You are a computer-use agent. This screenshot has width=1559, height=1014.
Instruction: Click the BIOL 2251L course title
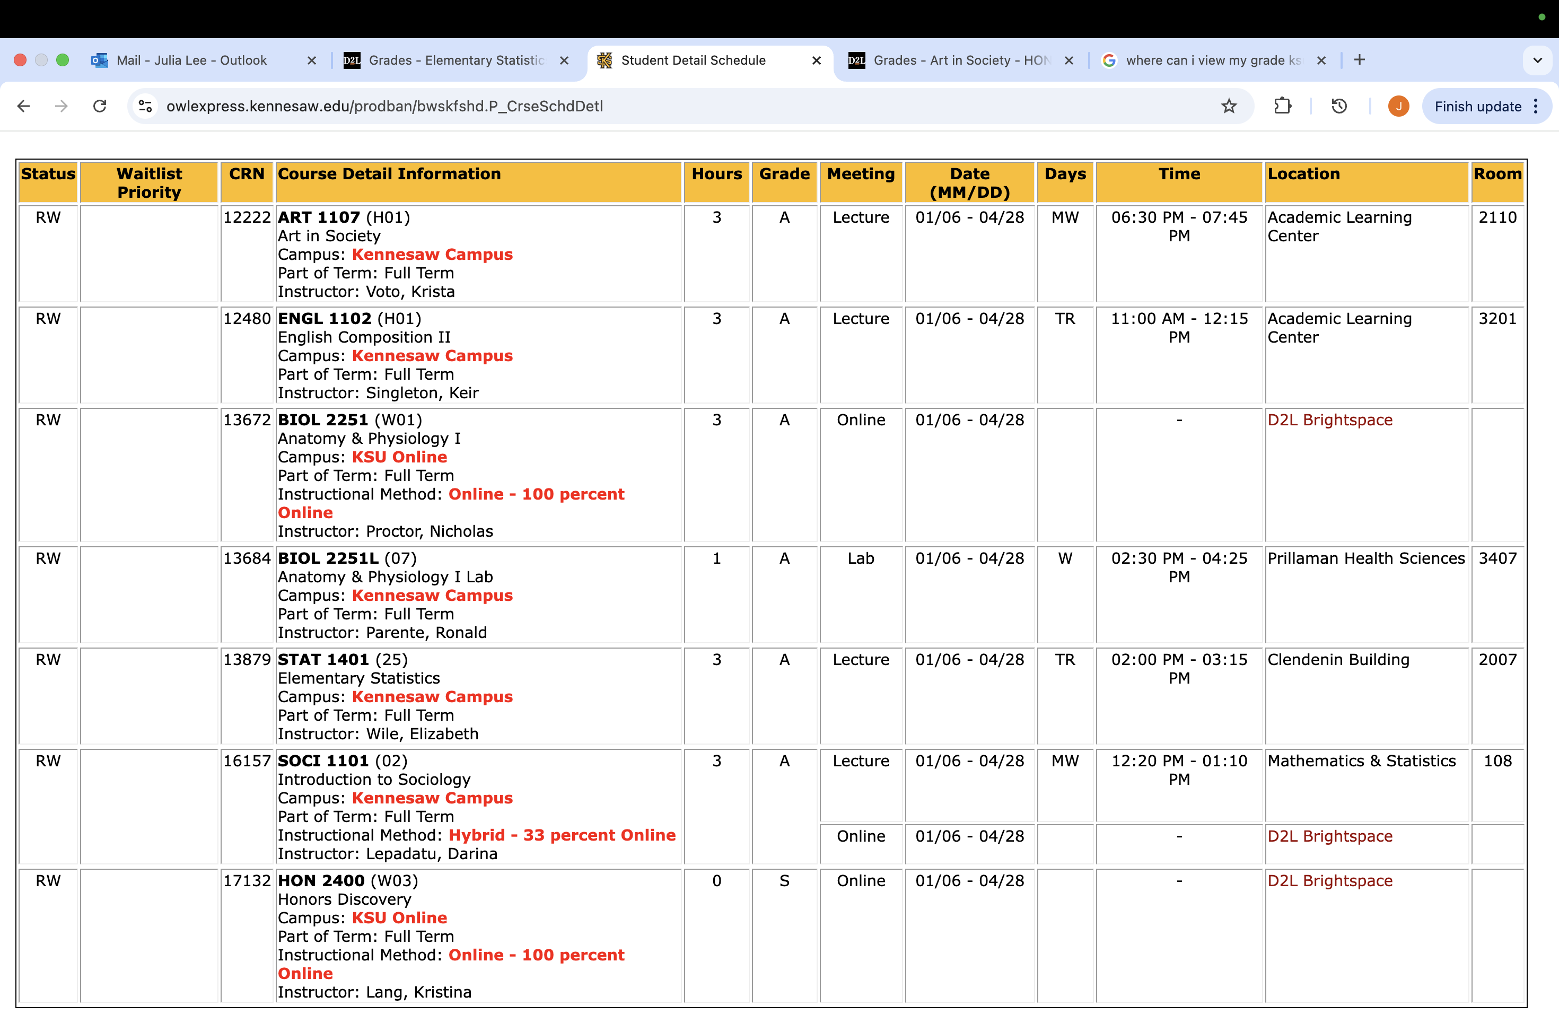coord(328,558)
